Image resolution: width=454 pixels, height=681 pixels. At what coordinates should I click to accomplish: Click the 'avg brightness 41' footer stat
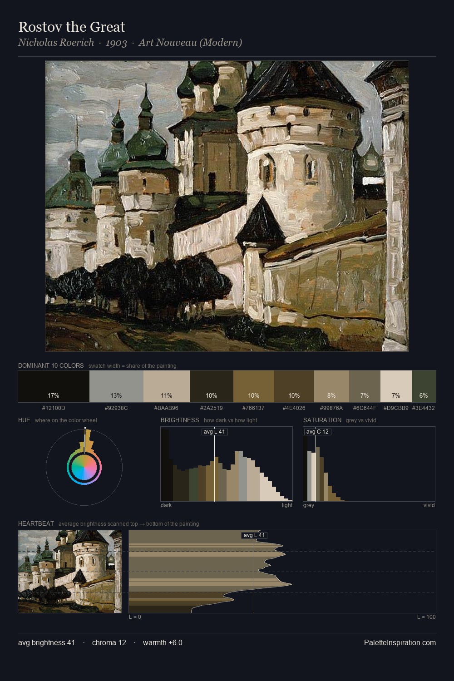pos(47,642)
